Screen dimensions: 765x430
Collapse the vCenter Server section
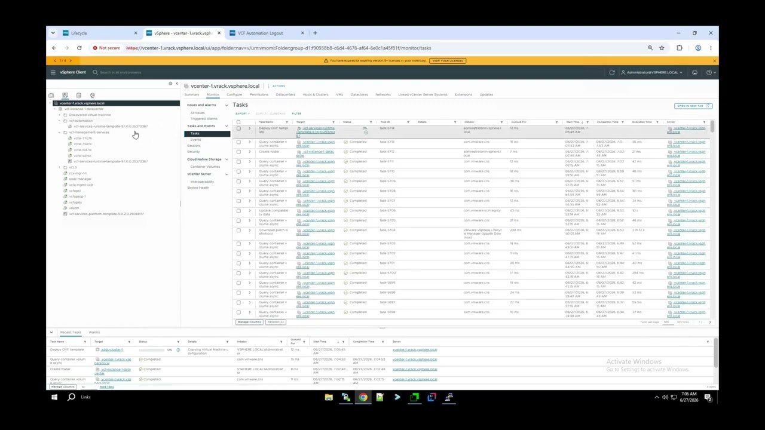pos(227,174)
